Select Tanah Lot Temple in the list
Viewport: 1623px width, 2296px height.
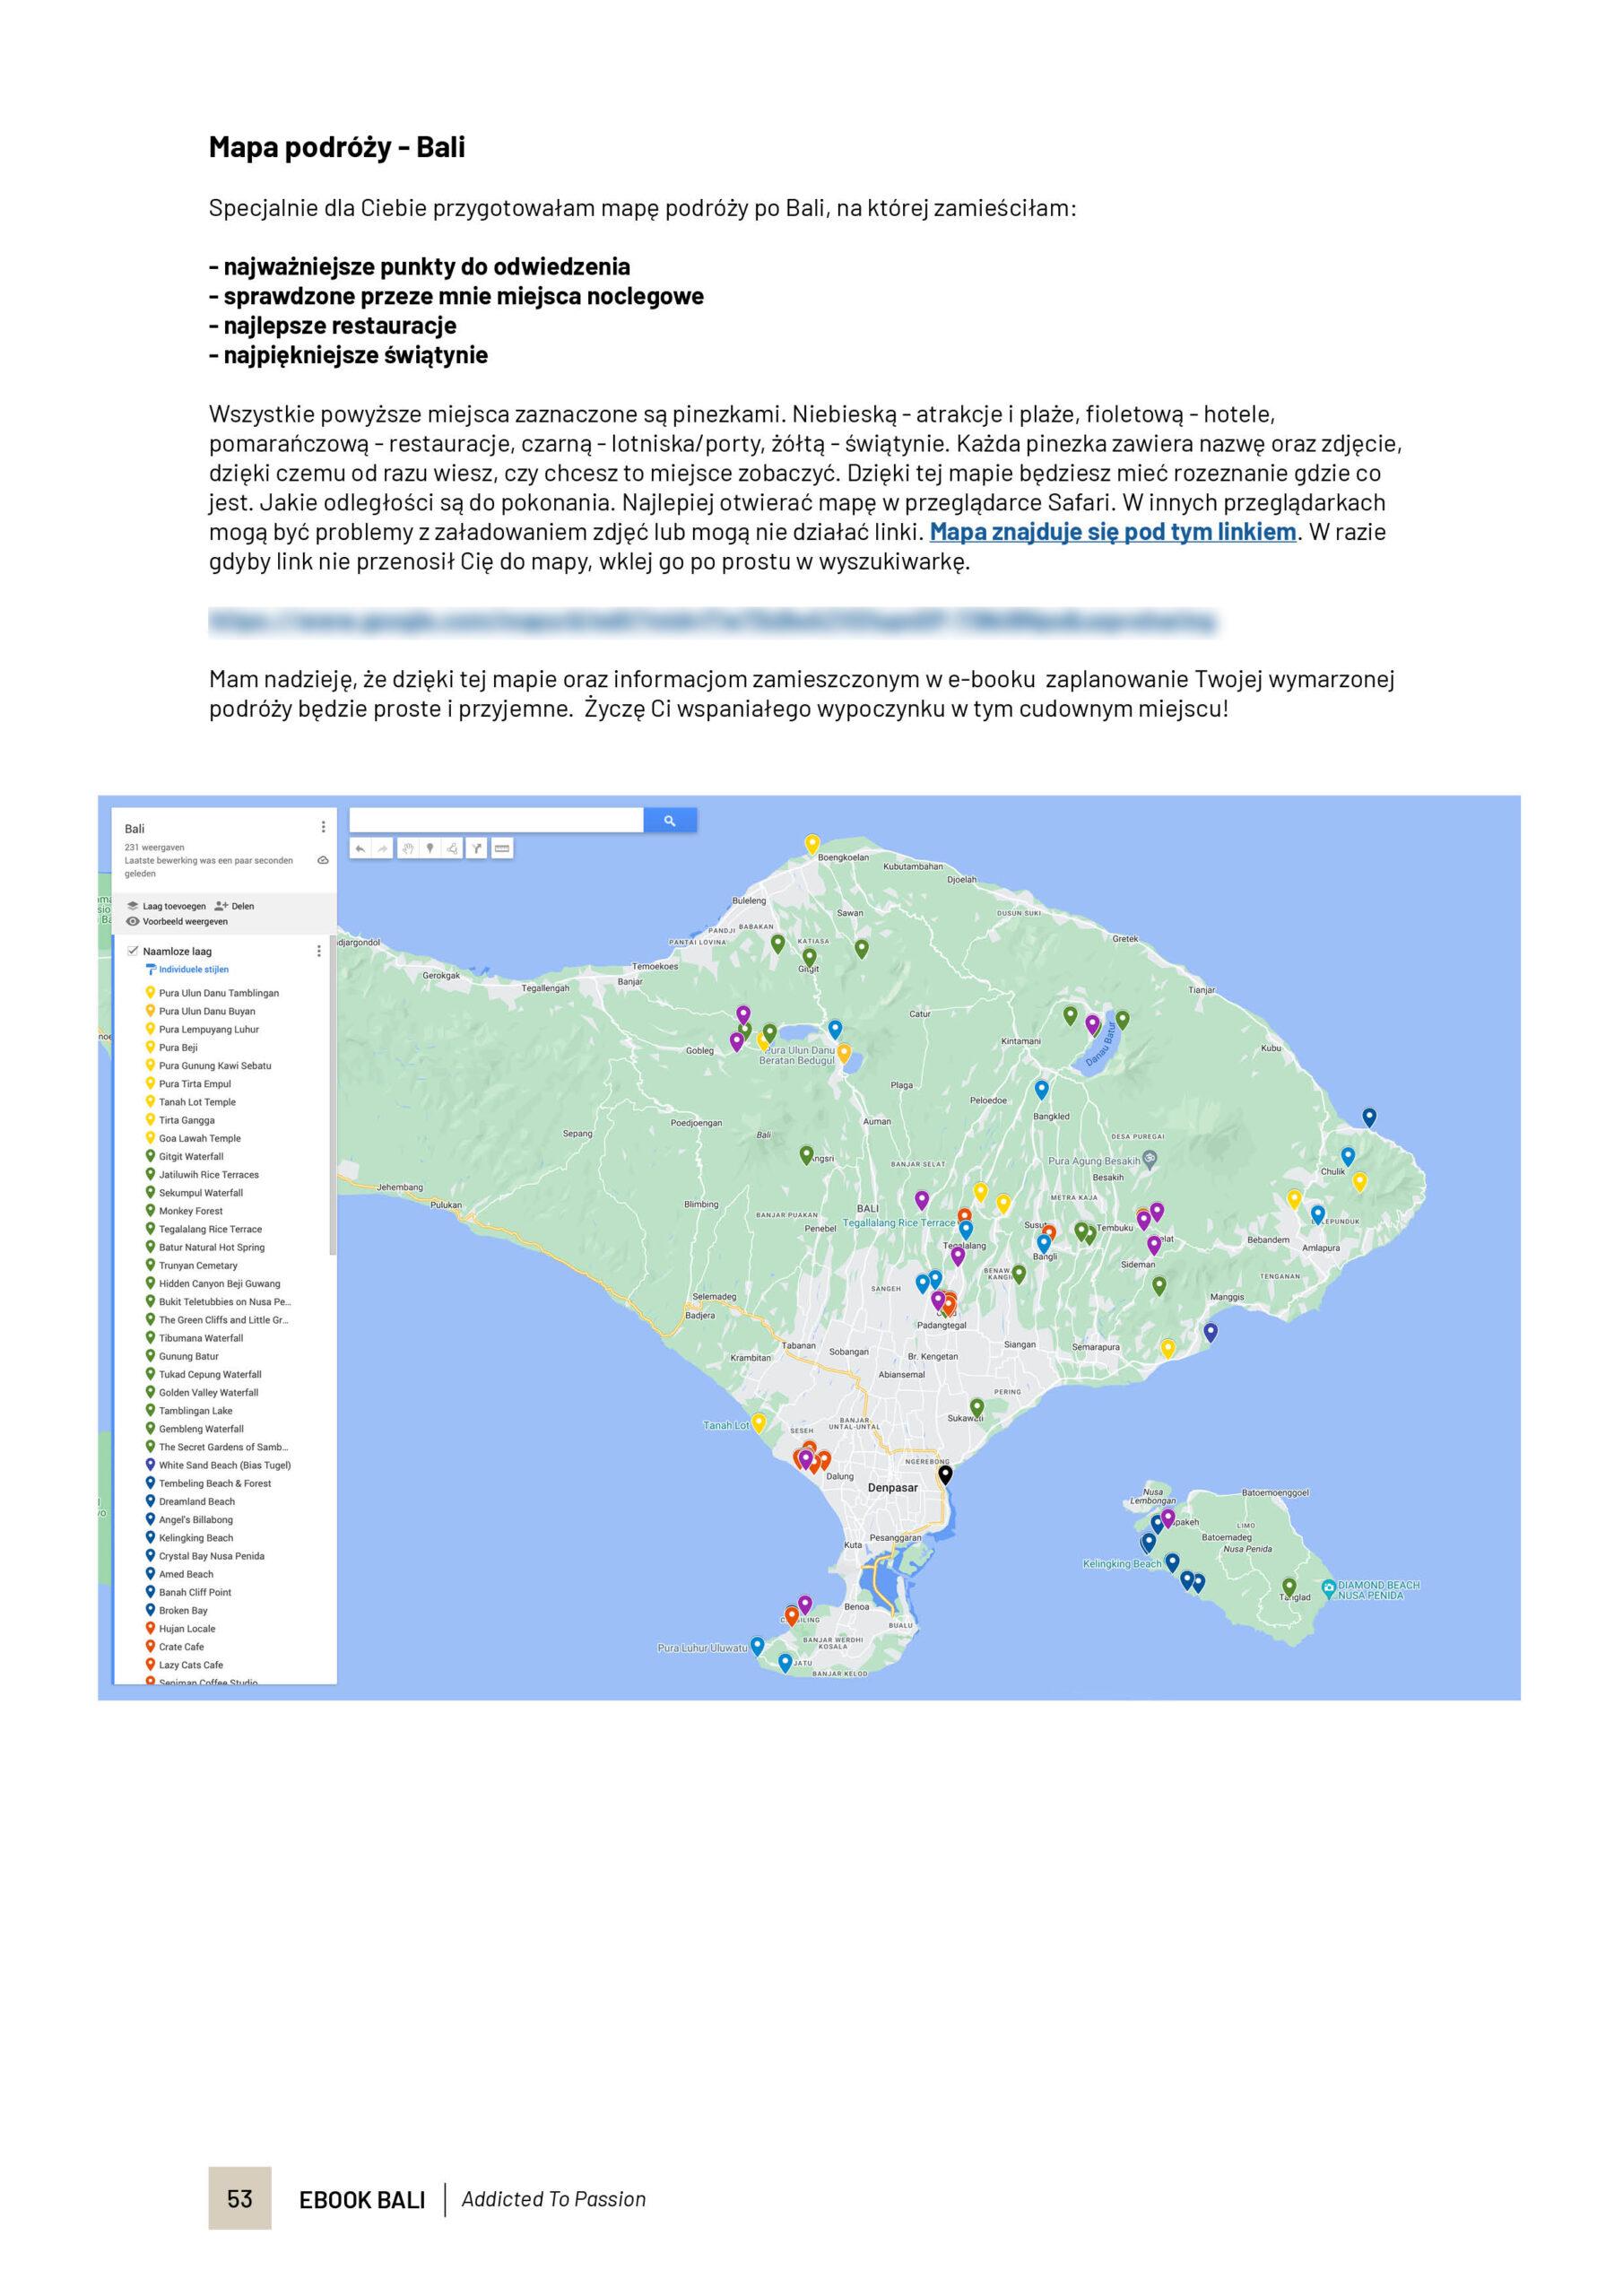coord(197,1102)
